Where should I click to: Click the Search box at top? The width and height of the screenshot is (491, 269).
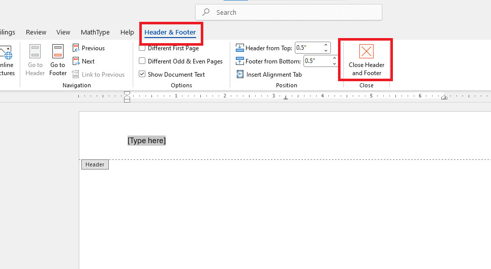(288, 13)
